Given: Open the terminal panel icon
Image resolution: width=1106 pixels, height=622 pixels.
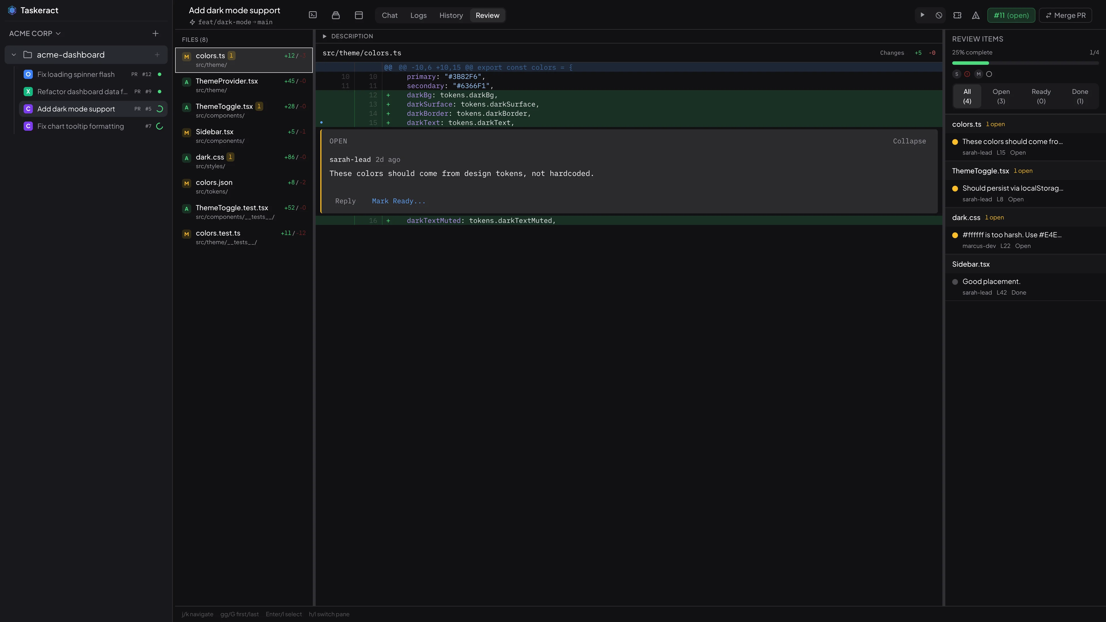Looking at the screenshot, I should [x=313, y=15].
